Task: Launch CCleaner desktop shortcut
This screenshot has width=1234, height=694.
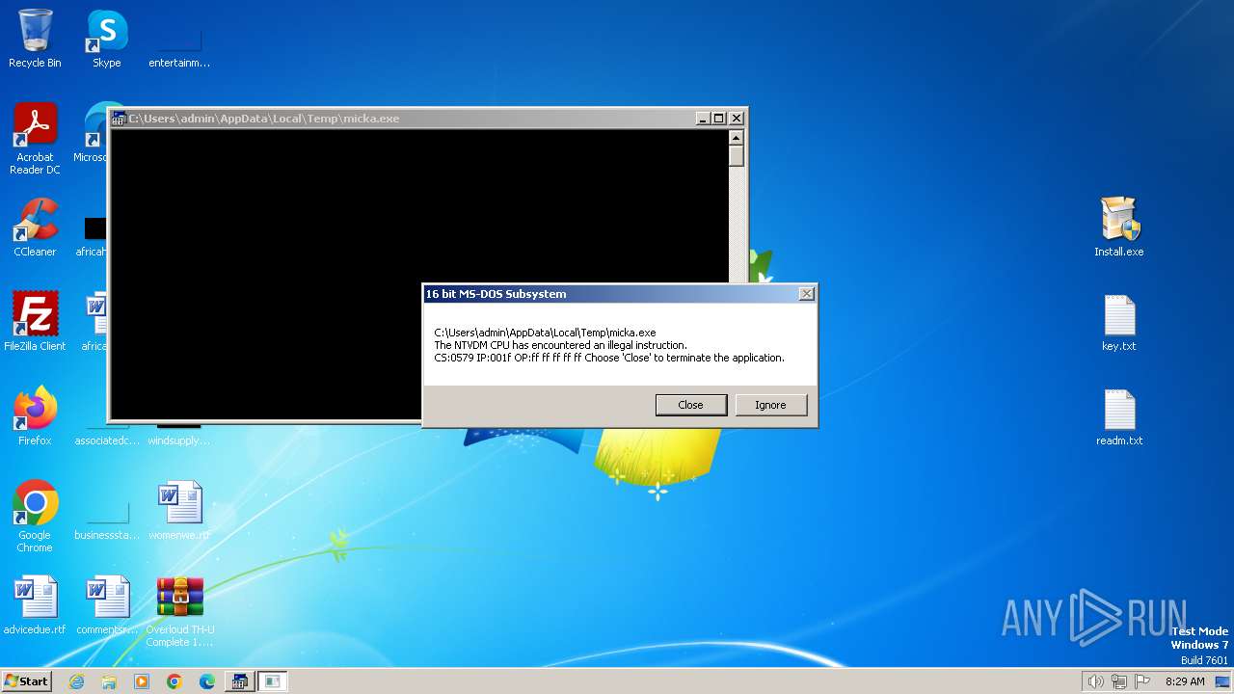Action: 35,227
